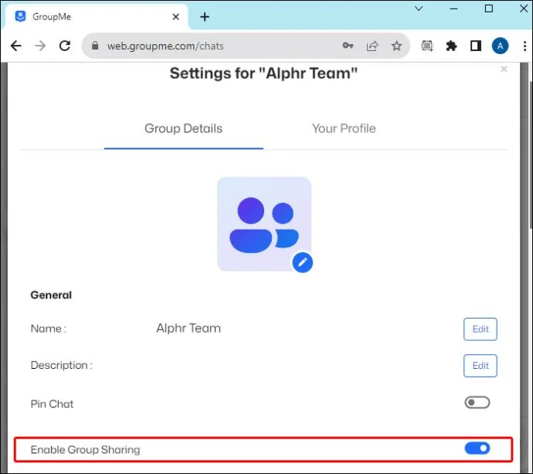Open the saved passwords key icon
533x474 pixels.
[x=348, y=46]
